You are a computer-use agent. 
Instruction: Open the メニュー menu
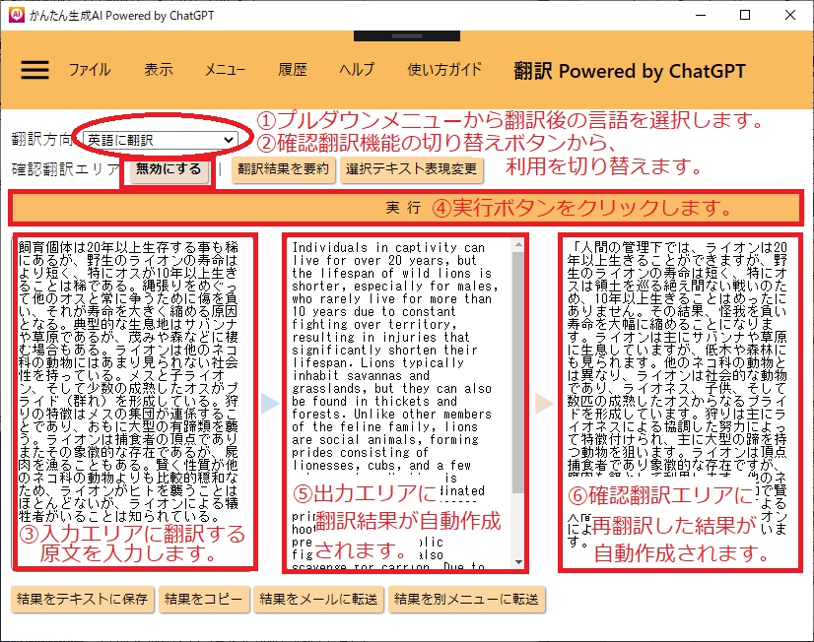(x=225, y=70)
